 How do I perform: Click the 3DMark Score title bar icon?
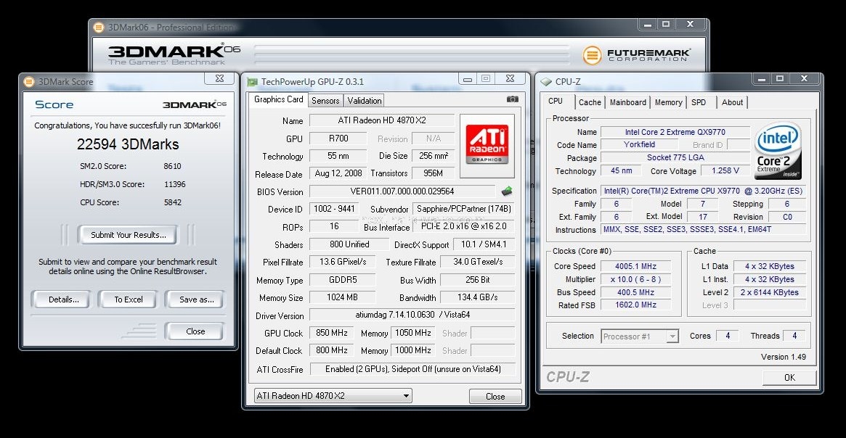[x=28, y=82]
